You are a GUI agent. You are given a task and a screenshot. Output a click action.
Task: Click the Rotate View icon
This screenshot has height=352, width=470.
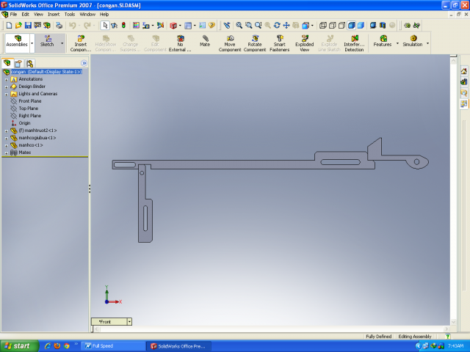click(x=277, y=26)
